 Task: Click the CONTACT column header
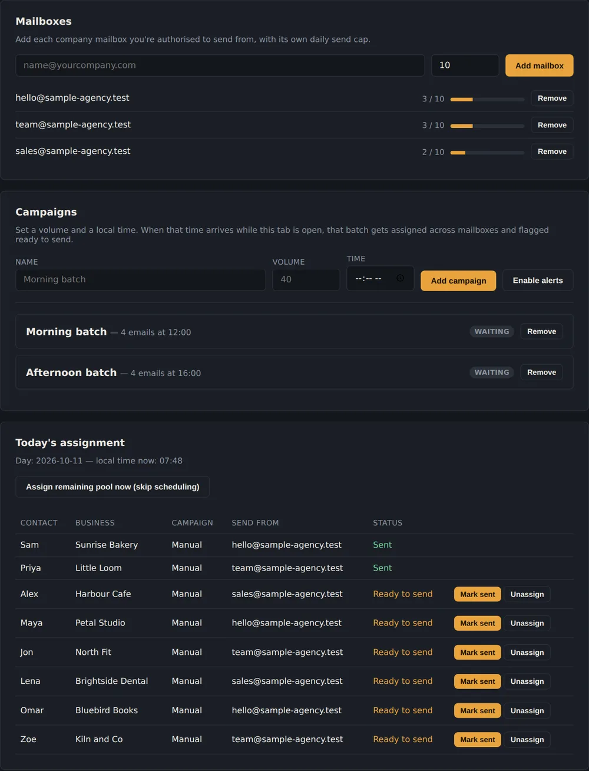[39, 523]
